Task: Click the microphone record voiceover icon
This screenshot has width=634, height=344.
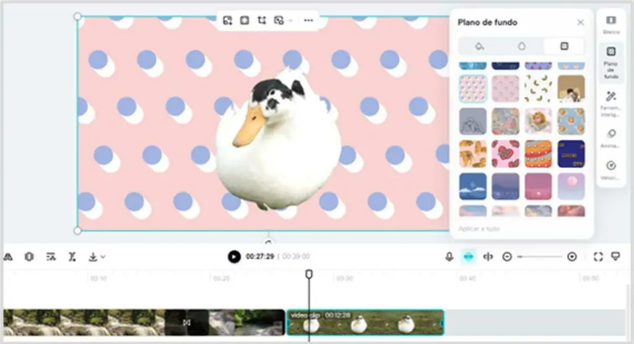Action: [x=449, y=257]
